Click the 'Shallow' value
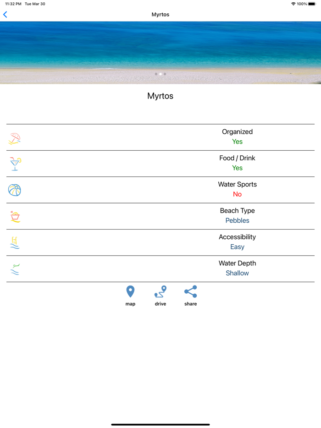 pos(237,273)
